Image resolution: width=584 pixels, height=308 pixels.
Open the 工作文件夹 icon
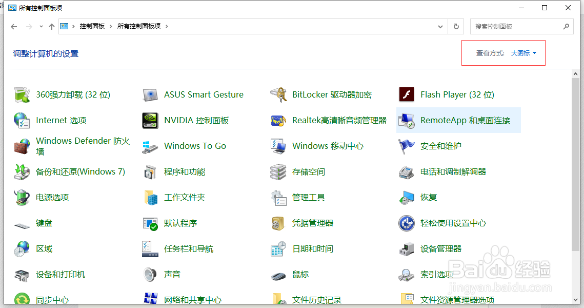pyautogui.click(x=150, y=197)
